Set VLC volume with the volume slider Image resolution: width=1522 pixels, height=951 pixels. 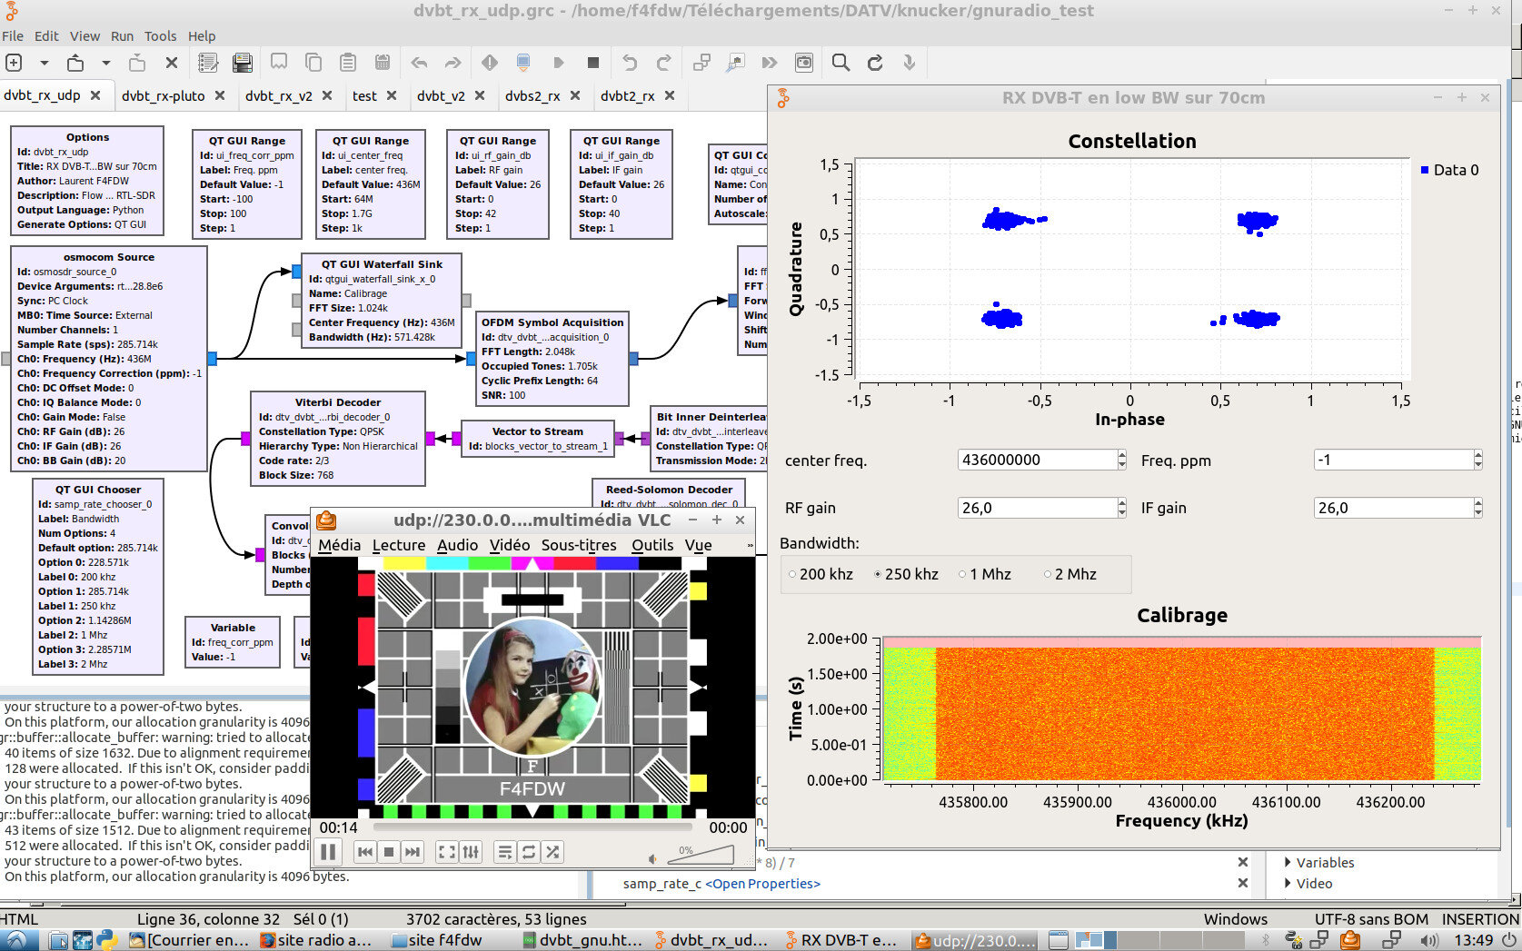701,855
